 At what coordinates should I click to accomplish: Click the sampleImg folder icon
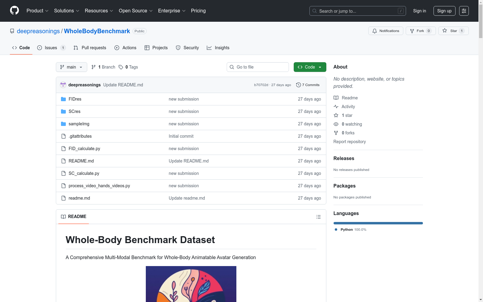(63, 124)
